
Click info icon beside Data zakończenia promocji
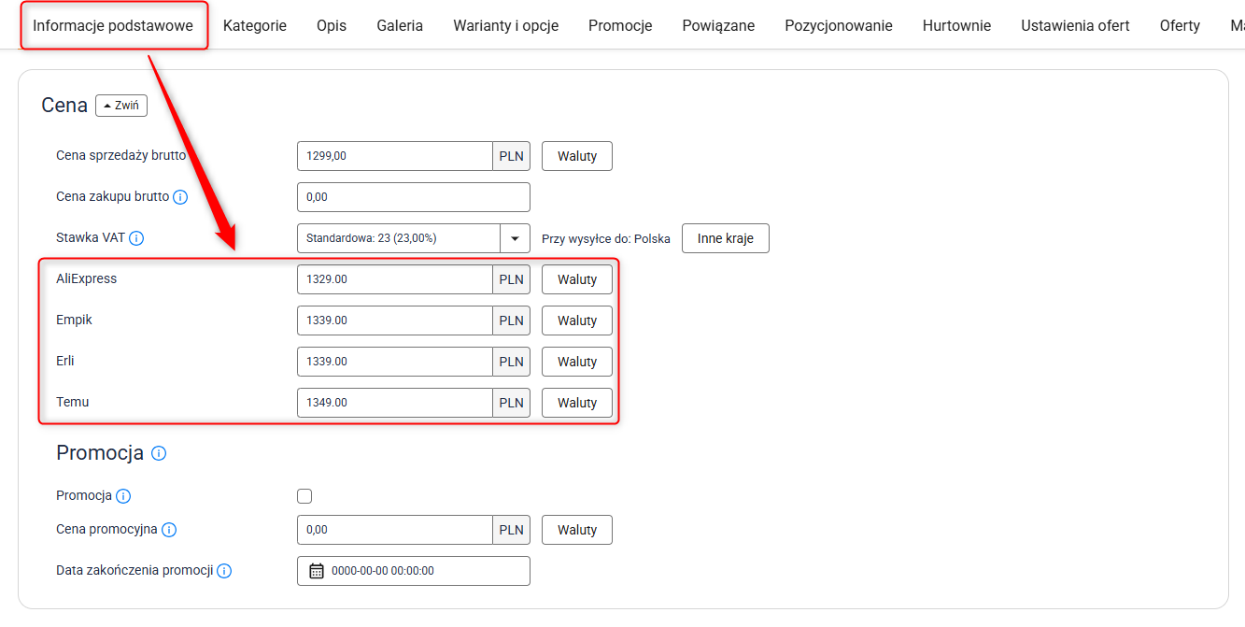tap(224, 571)
